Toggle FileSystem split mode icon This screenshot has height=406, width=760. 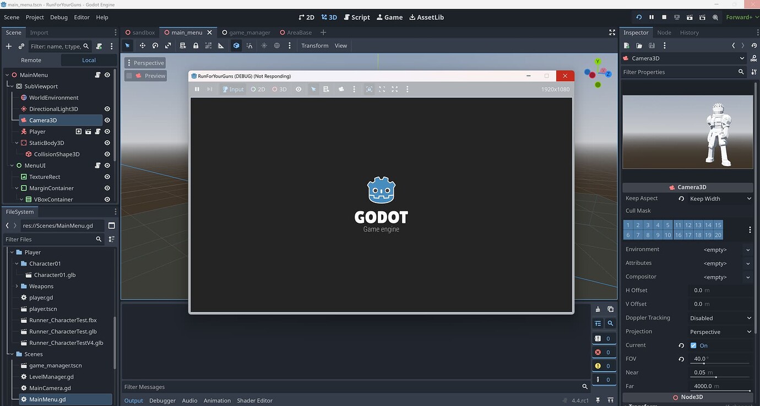pos(112,226)
